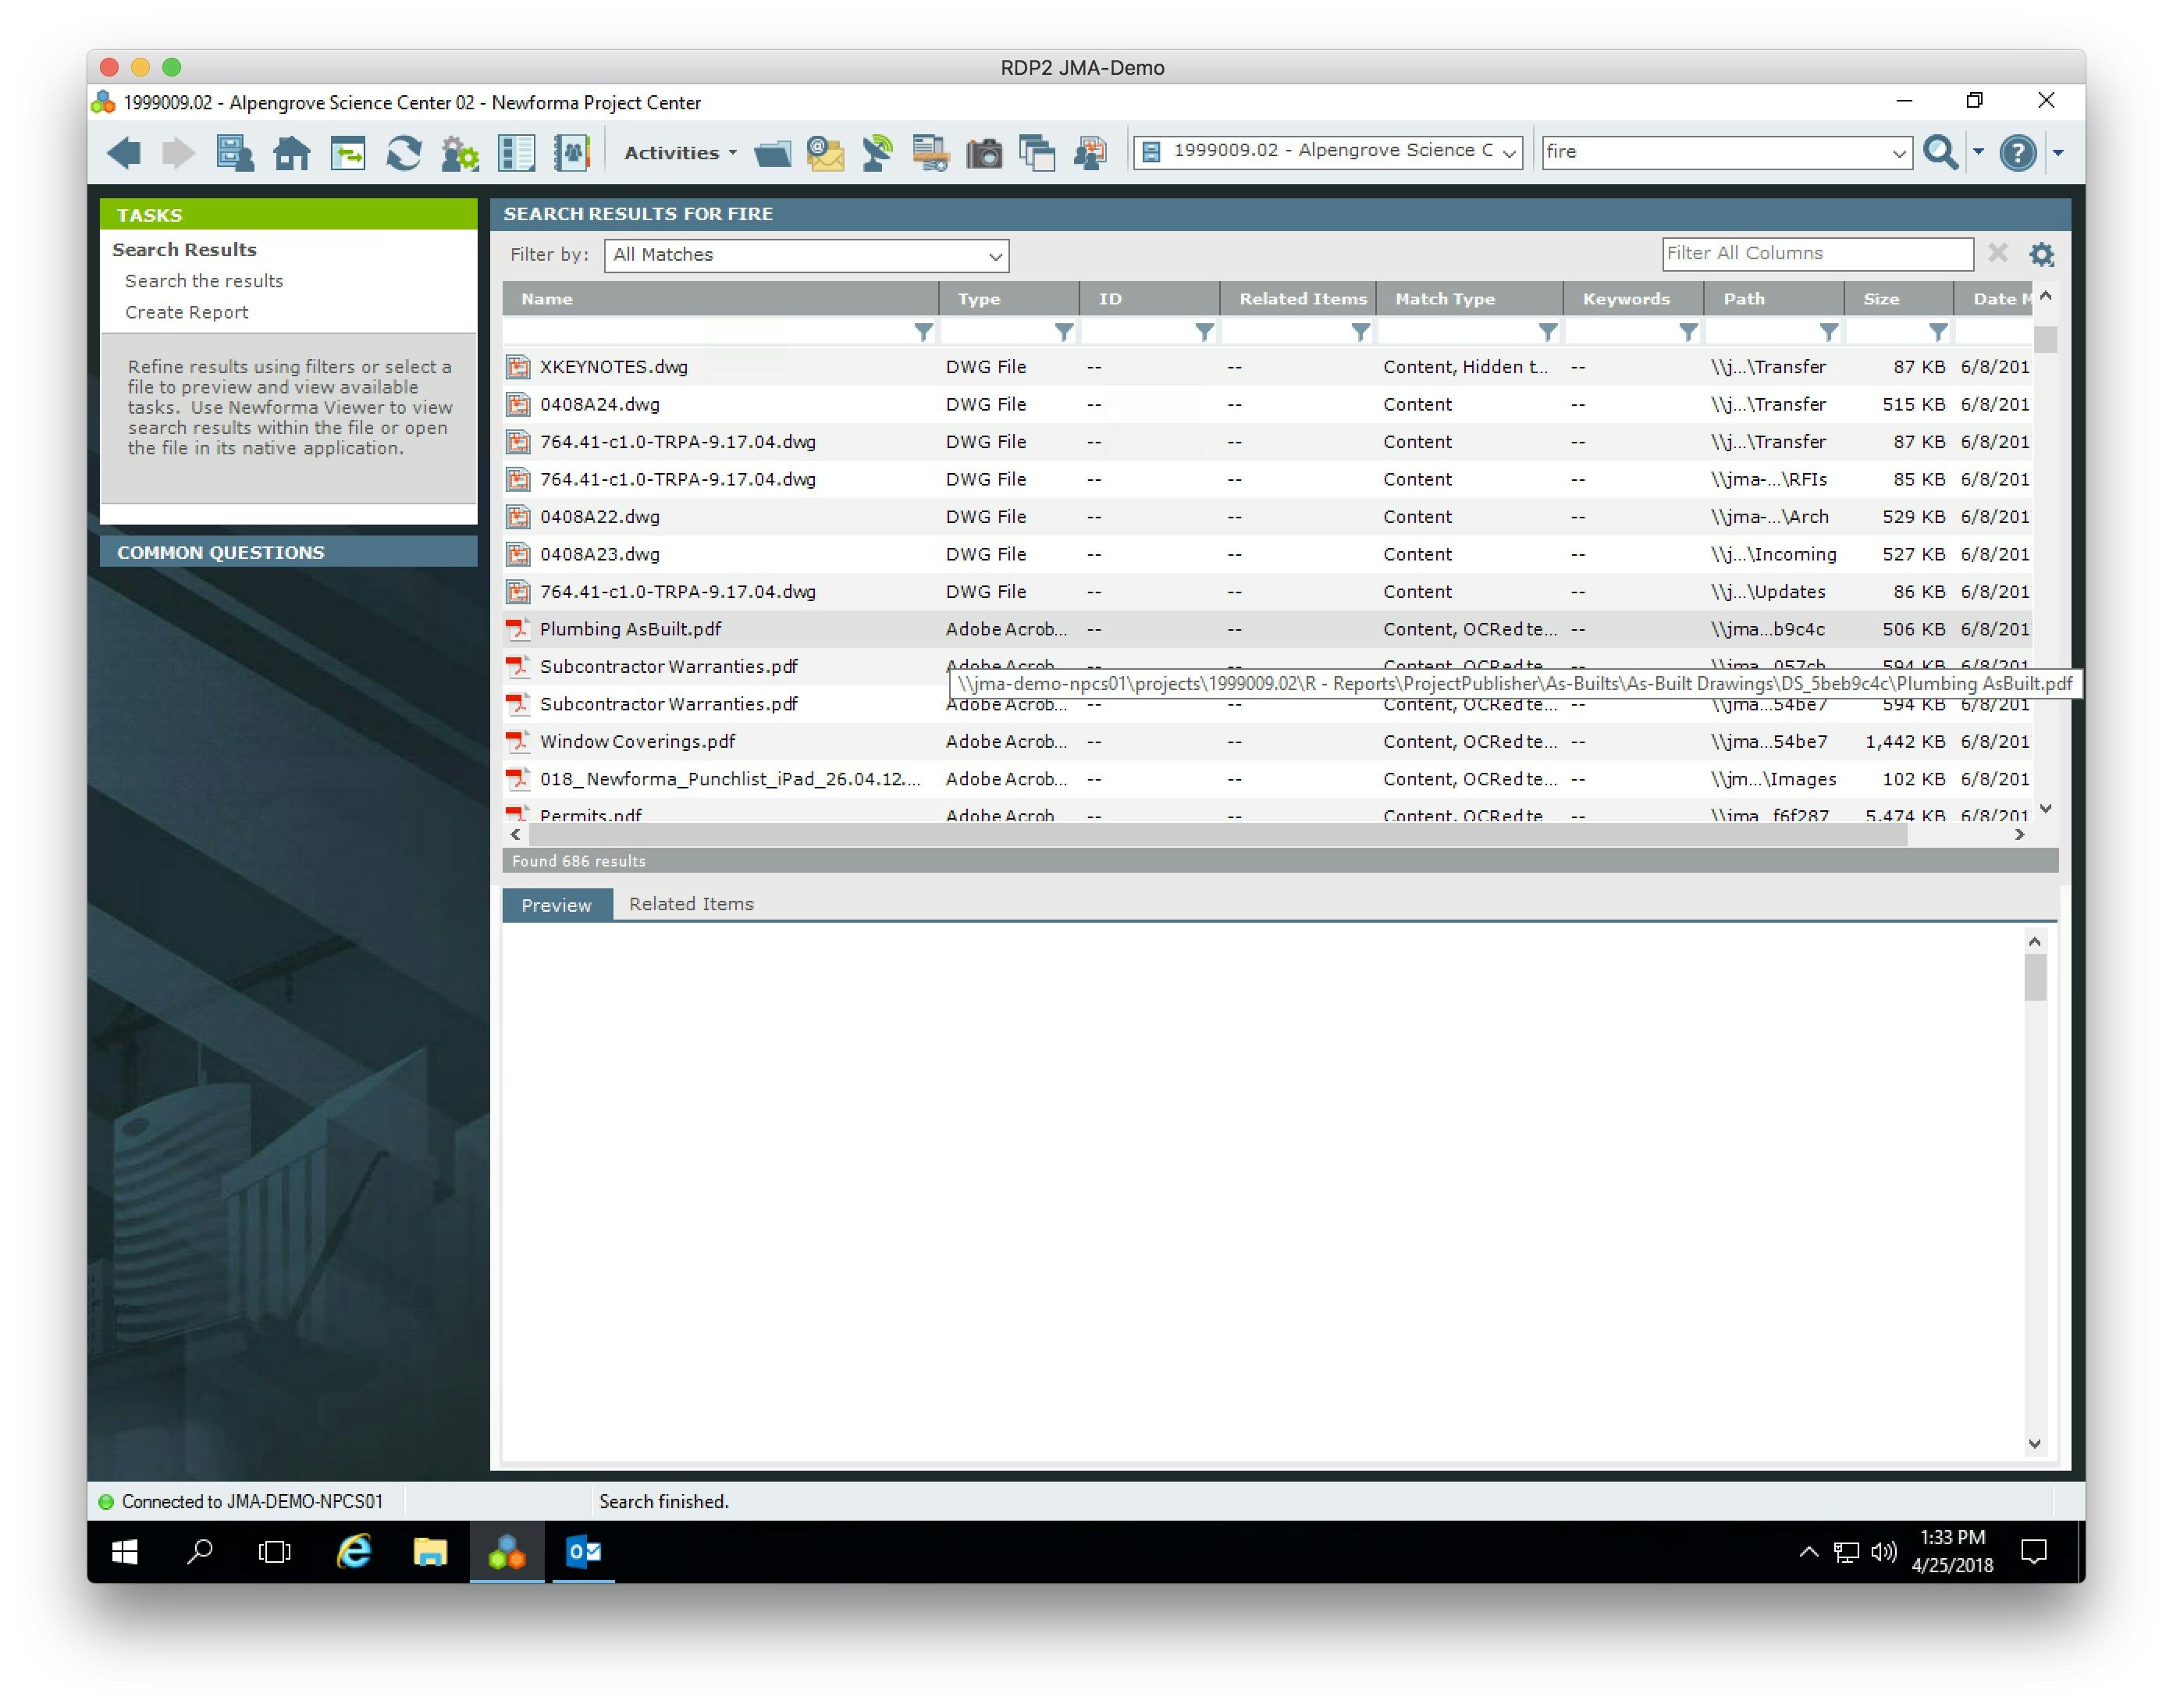The height and width of the screenshot is (1708, 2173).
Task: Click the Create Report link
Action: [x=187, y=312]
